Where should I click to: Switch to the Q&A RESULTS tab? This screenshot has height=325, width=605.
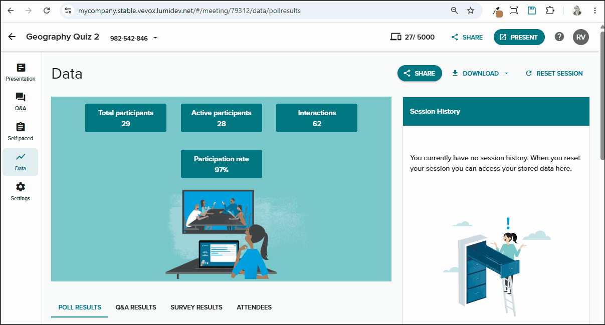pyautogui.click(x=136, y=307)
